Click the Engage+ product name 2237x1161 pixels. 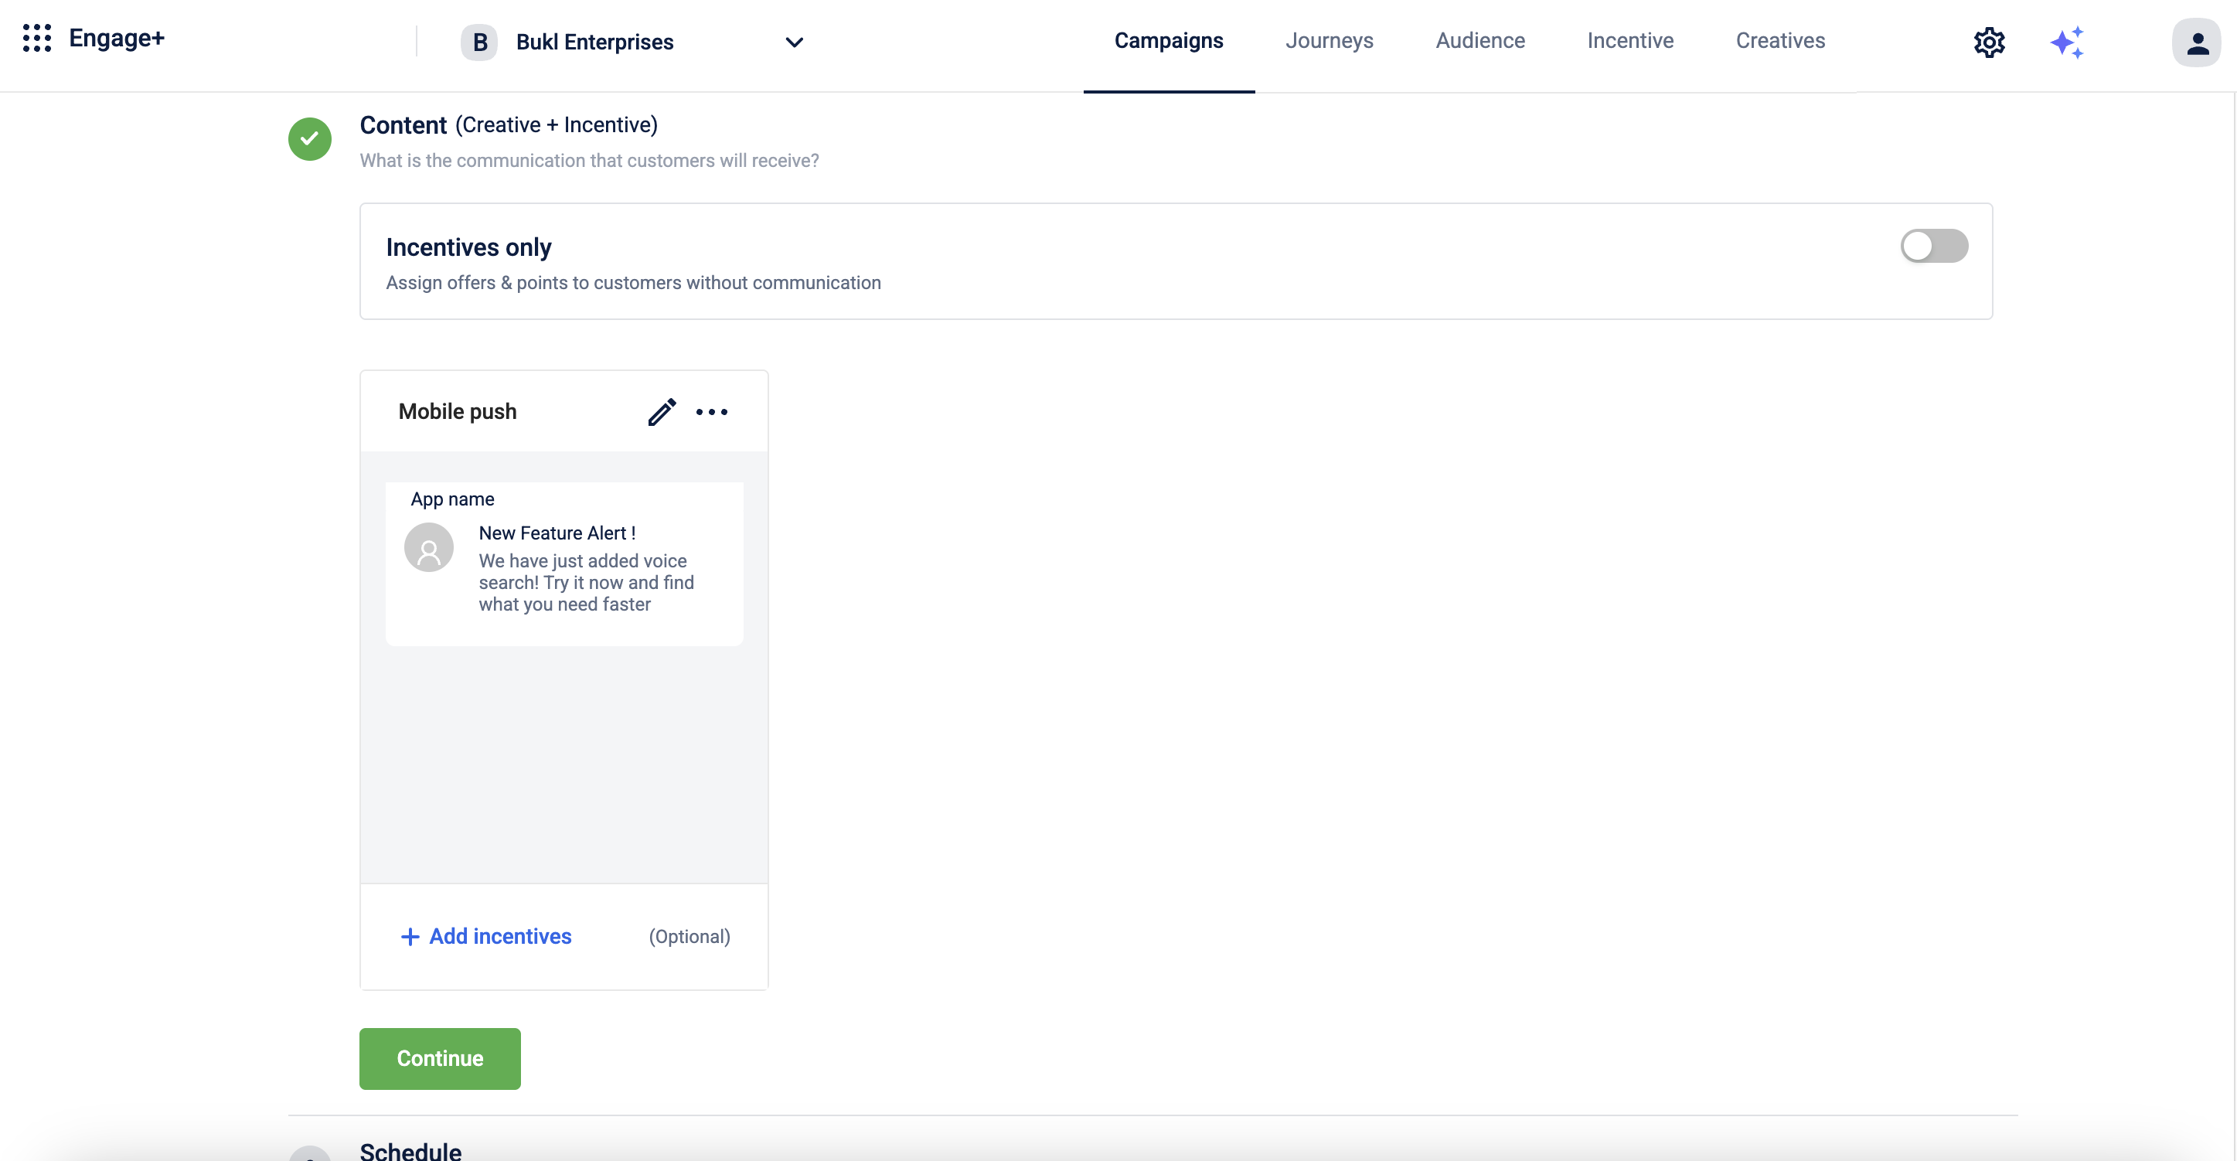pos(117,38)
